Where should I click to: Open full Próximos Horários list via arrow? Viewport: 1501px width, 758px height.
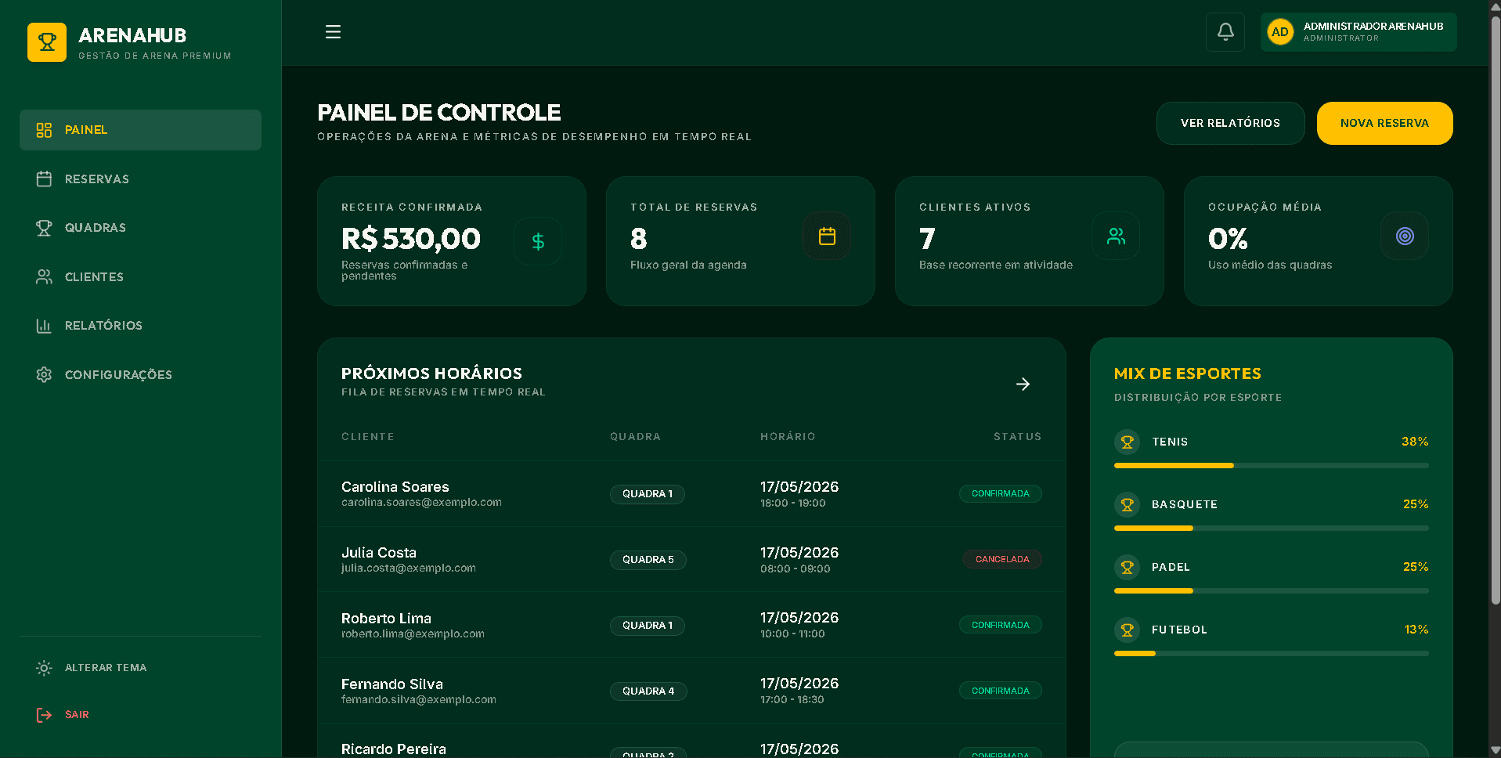(x=1023, y=384)
